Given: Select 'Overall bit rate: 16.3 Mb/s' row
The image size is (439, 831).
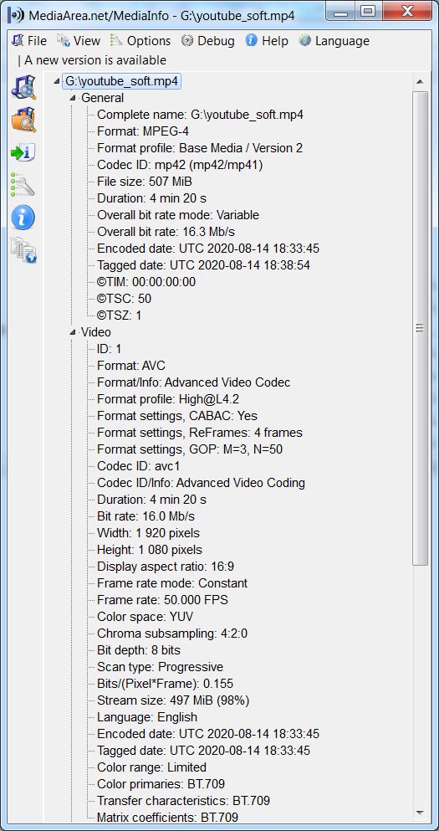Looking at the screenshot, I should tap(166, 232).
